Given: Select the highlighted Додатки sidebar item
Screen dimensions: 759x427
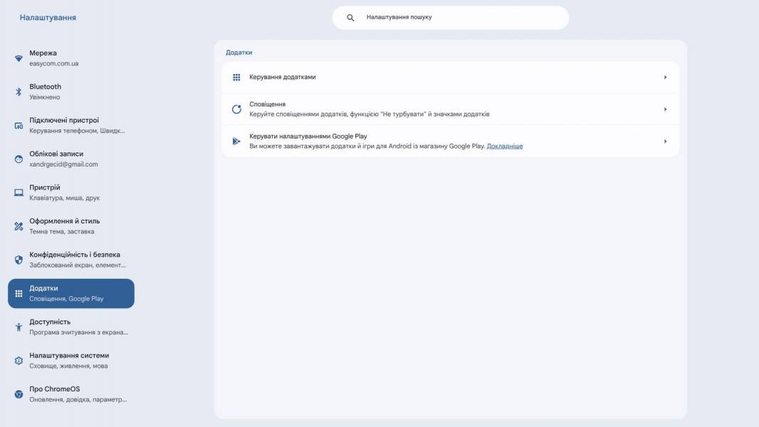Looking at the screenshot, I should point(71,293).
